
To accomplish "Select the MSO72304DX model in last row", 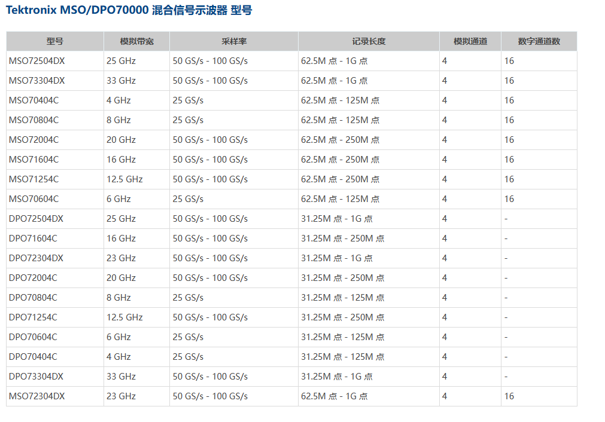I will pyautogui.click(x=37, y=396).
